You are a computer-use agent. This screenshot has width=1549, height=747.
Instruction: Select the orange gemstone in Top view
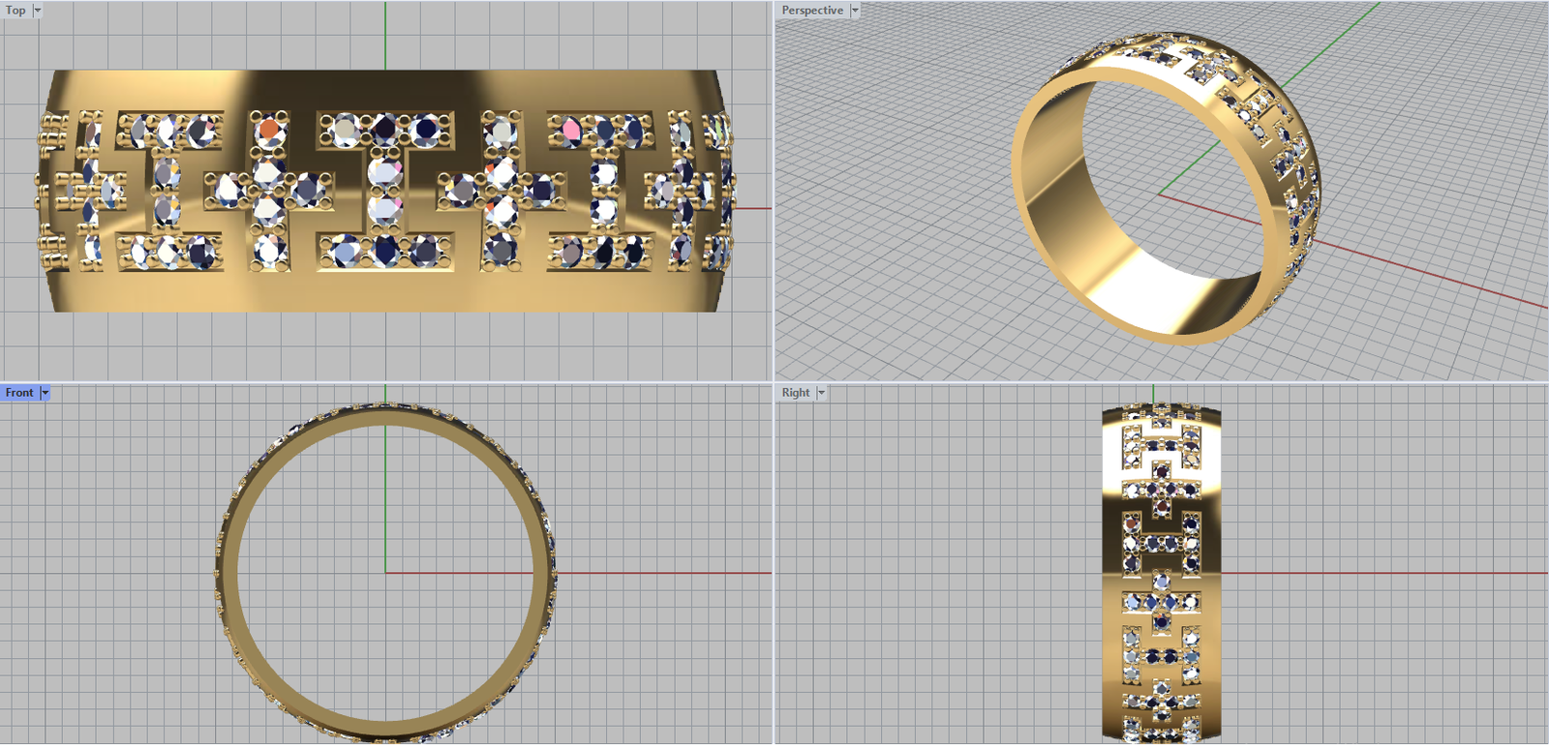[x=270, y=129]
